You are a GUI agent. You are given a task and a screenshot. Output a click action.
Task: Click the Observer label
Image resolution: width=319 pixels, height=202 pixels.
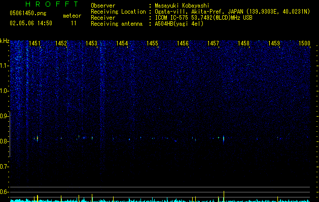tap(103, 6)
